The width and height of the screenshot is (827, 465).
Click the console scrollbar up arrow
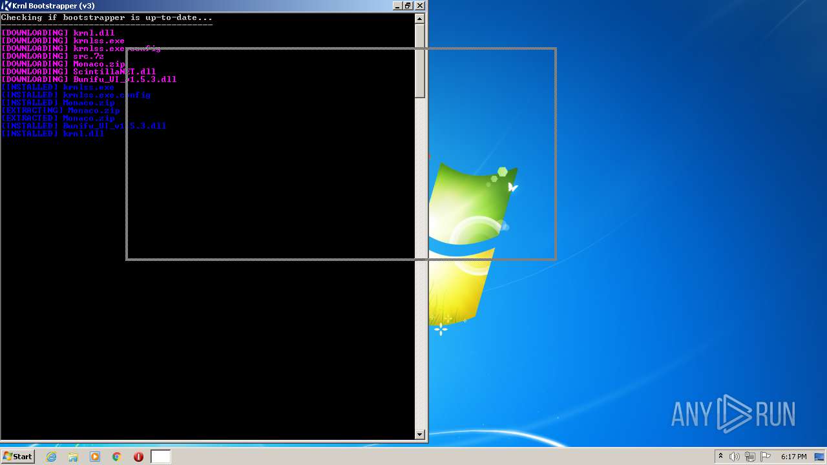click(x=420, y=19)
